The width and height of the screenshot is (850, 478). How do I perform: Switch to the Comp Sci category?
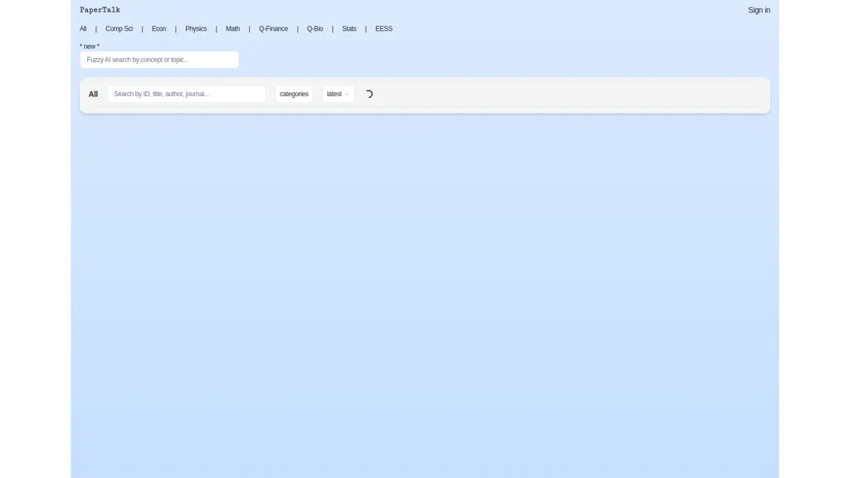[x=119, y=29]
